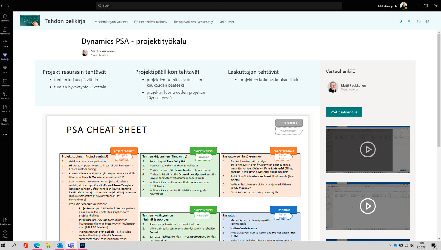
Task: Click the text projektien laskutus kuukausittain
Action: click(x=269, y=80)
